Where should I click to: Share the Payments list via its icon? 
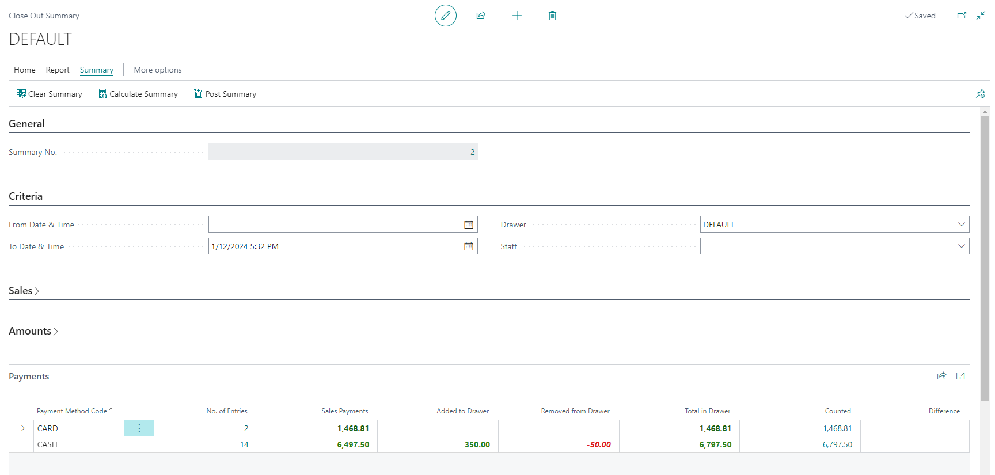click(941, 376)
